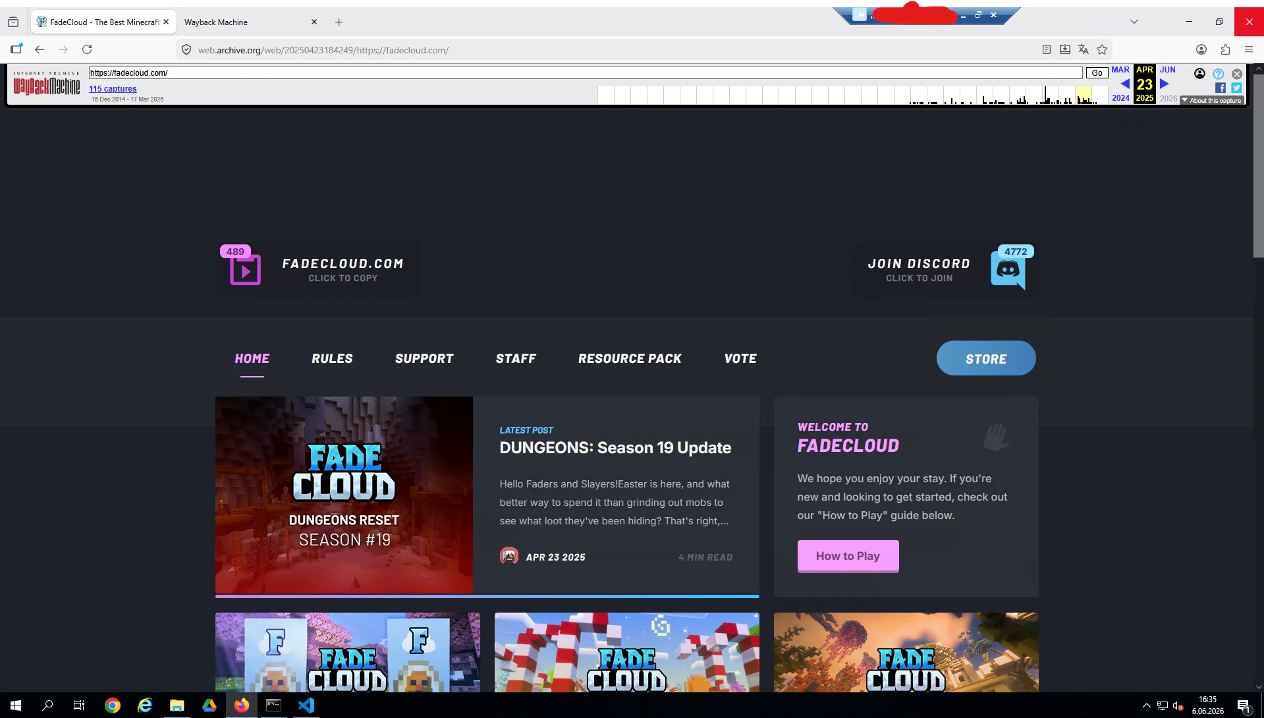Screen dimensions: 1264x718
Task: Toggle the Firefox sidebar icon
Action: click(x=16, y=49)
